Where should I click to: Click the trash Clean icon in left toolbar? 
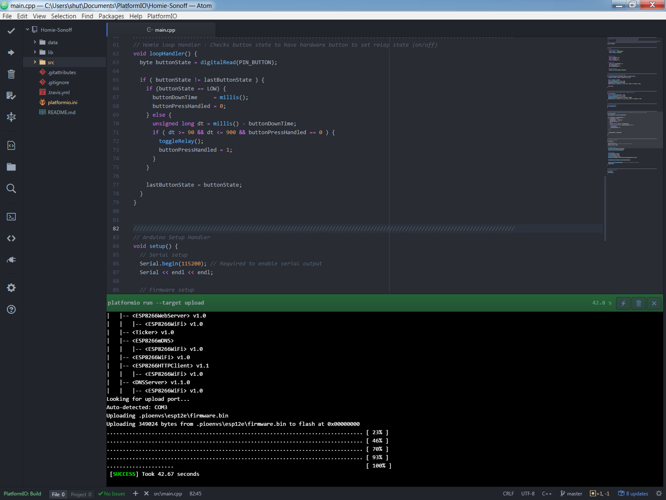[x=11, y=74]
